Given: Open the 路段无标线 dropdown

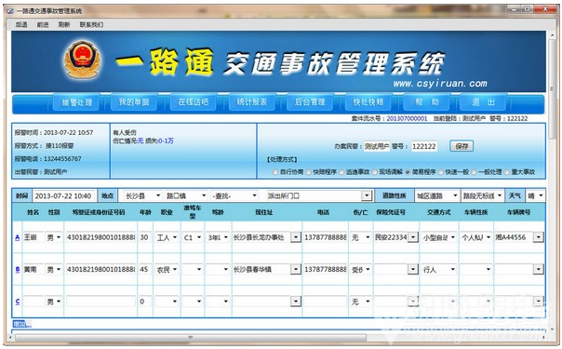Looking at the screenshot, I should pyautogui.click(x=482, y=196).
